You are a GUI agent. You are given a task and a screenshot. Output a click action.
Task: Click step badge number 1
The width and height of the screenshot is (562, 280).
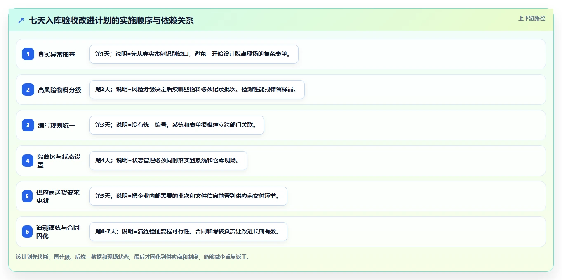[28, 54]
